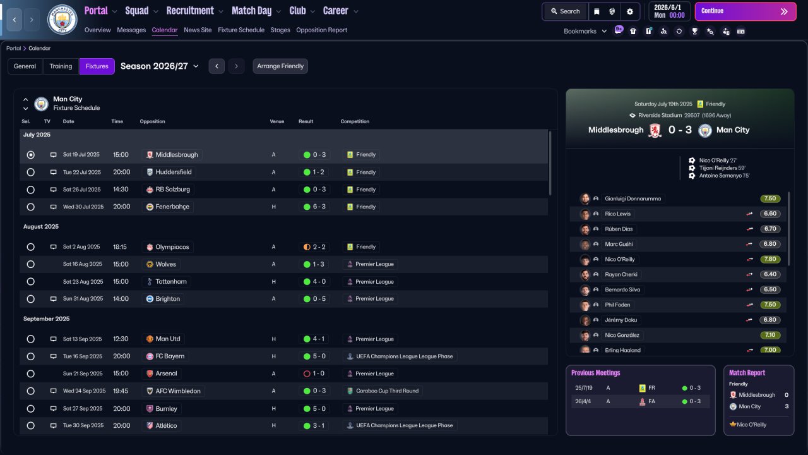Click the up chevron beside Man City fixture schedule
This screenshot has width=808, height=455.
click(26, 99)
